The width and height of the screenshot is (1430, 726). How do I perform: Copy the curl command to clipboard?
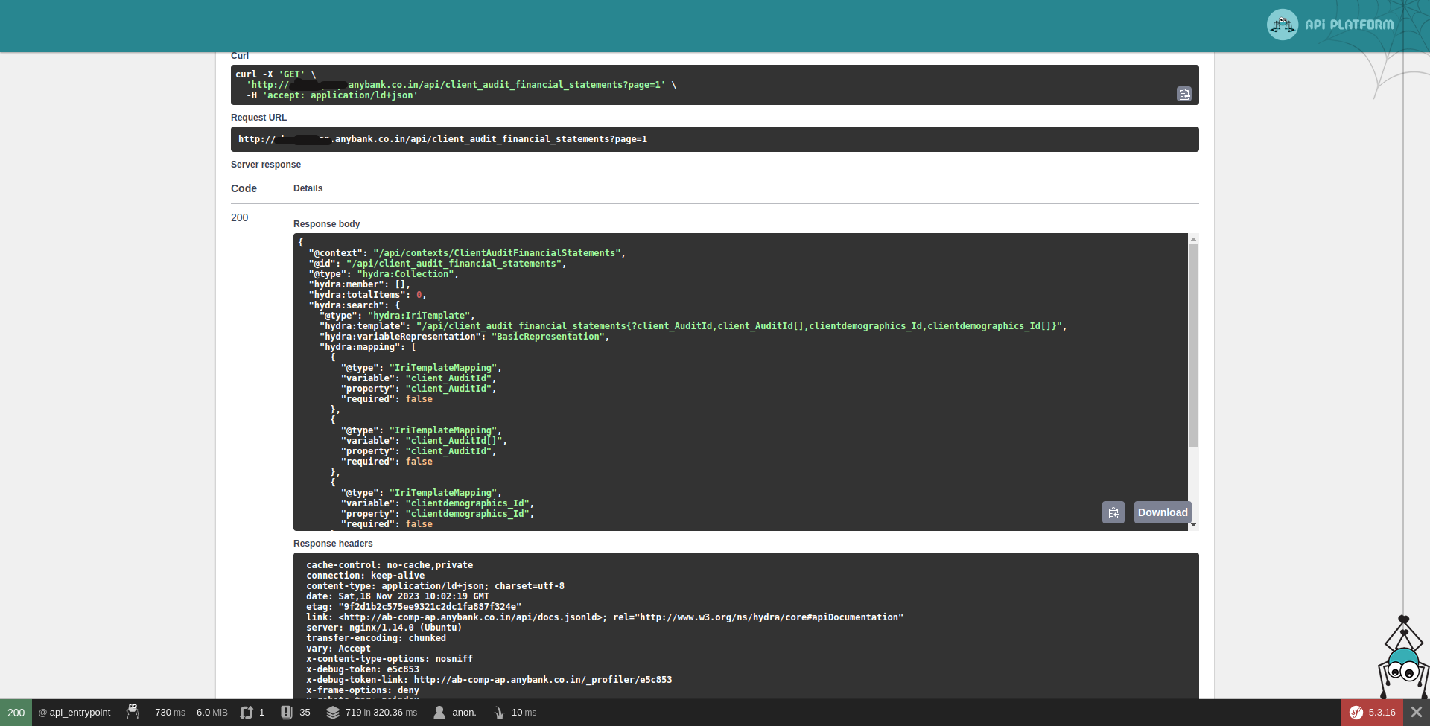[x=1184, y=94]
